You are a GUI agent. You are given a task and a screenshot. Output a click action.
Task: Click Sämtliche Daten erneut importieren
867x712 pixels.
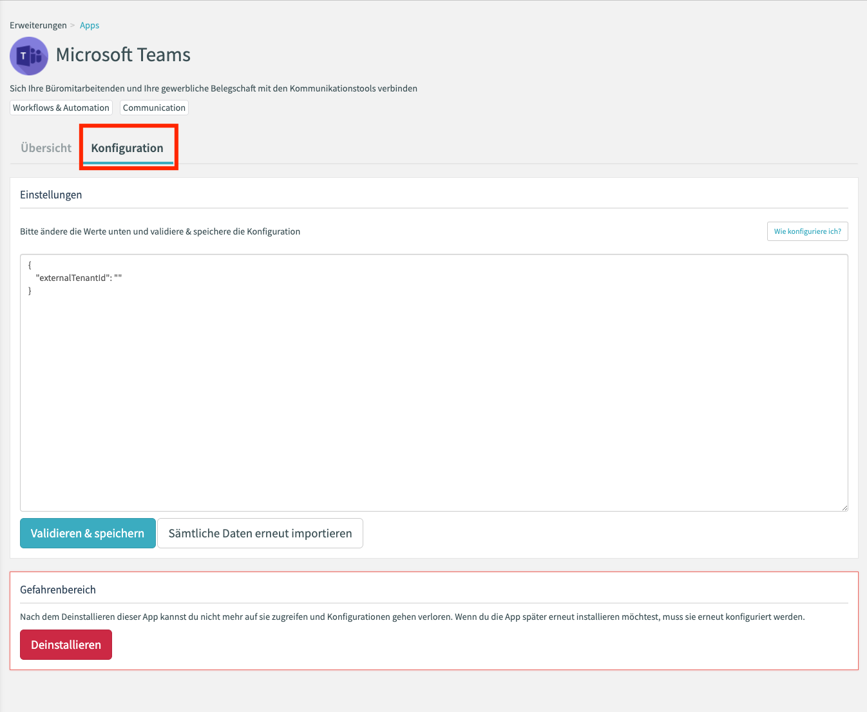click(260, 533)
